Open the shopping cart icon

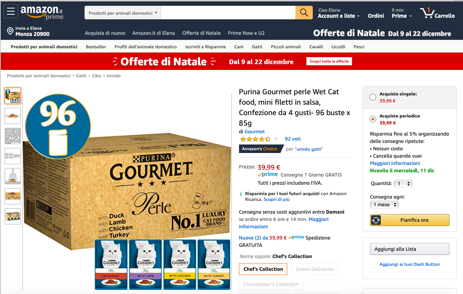pos(427,13)
